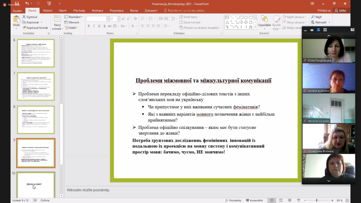The width and height of the screenshot is (361, 203).
Task: Start the slideshow from the quick access toolbar
Action: [49, 4]
